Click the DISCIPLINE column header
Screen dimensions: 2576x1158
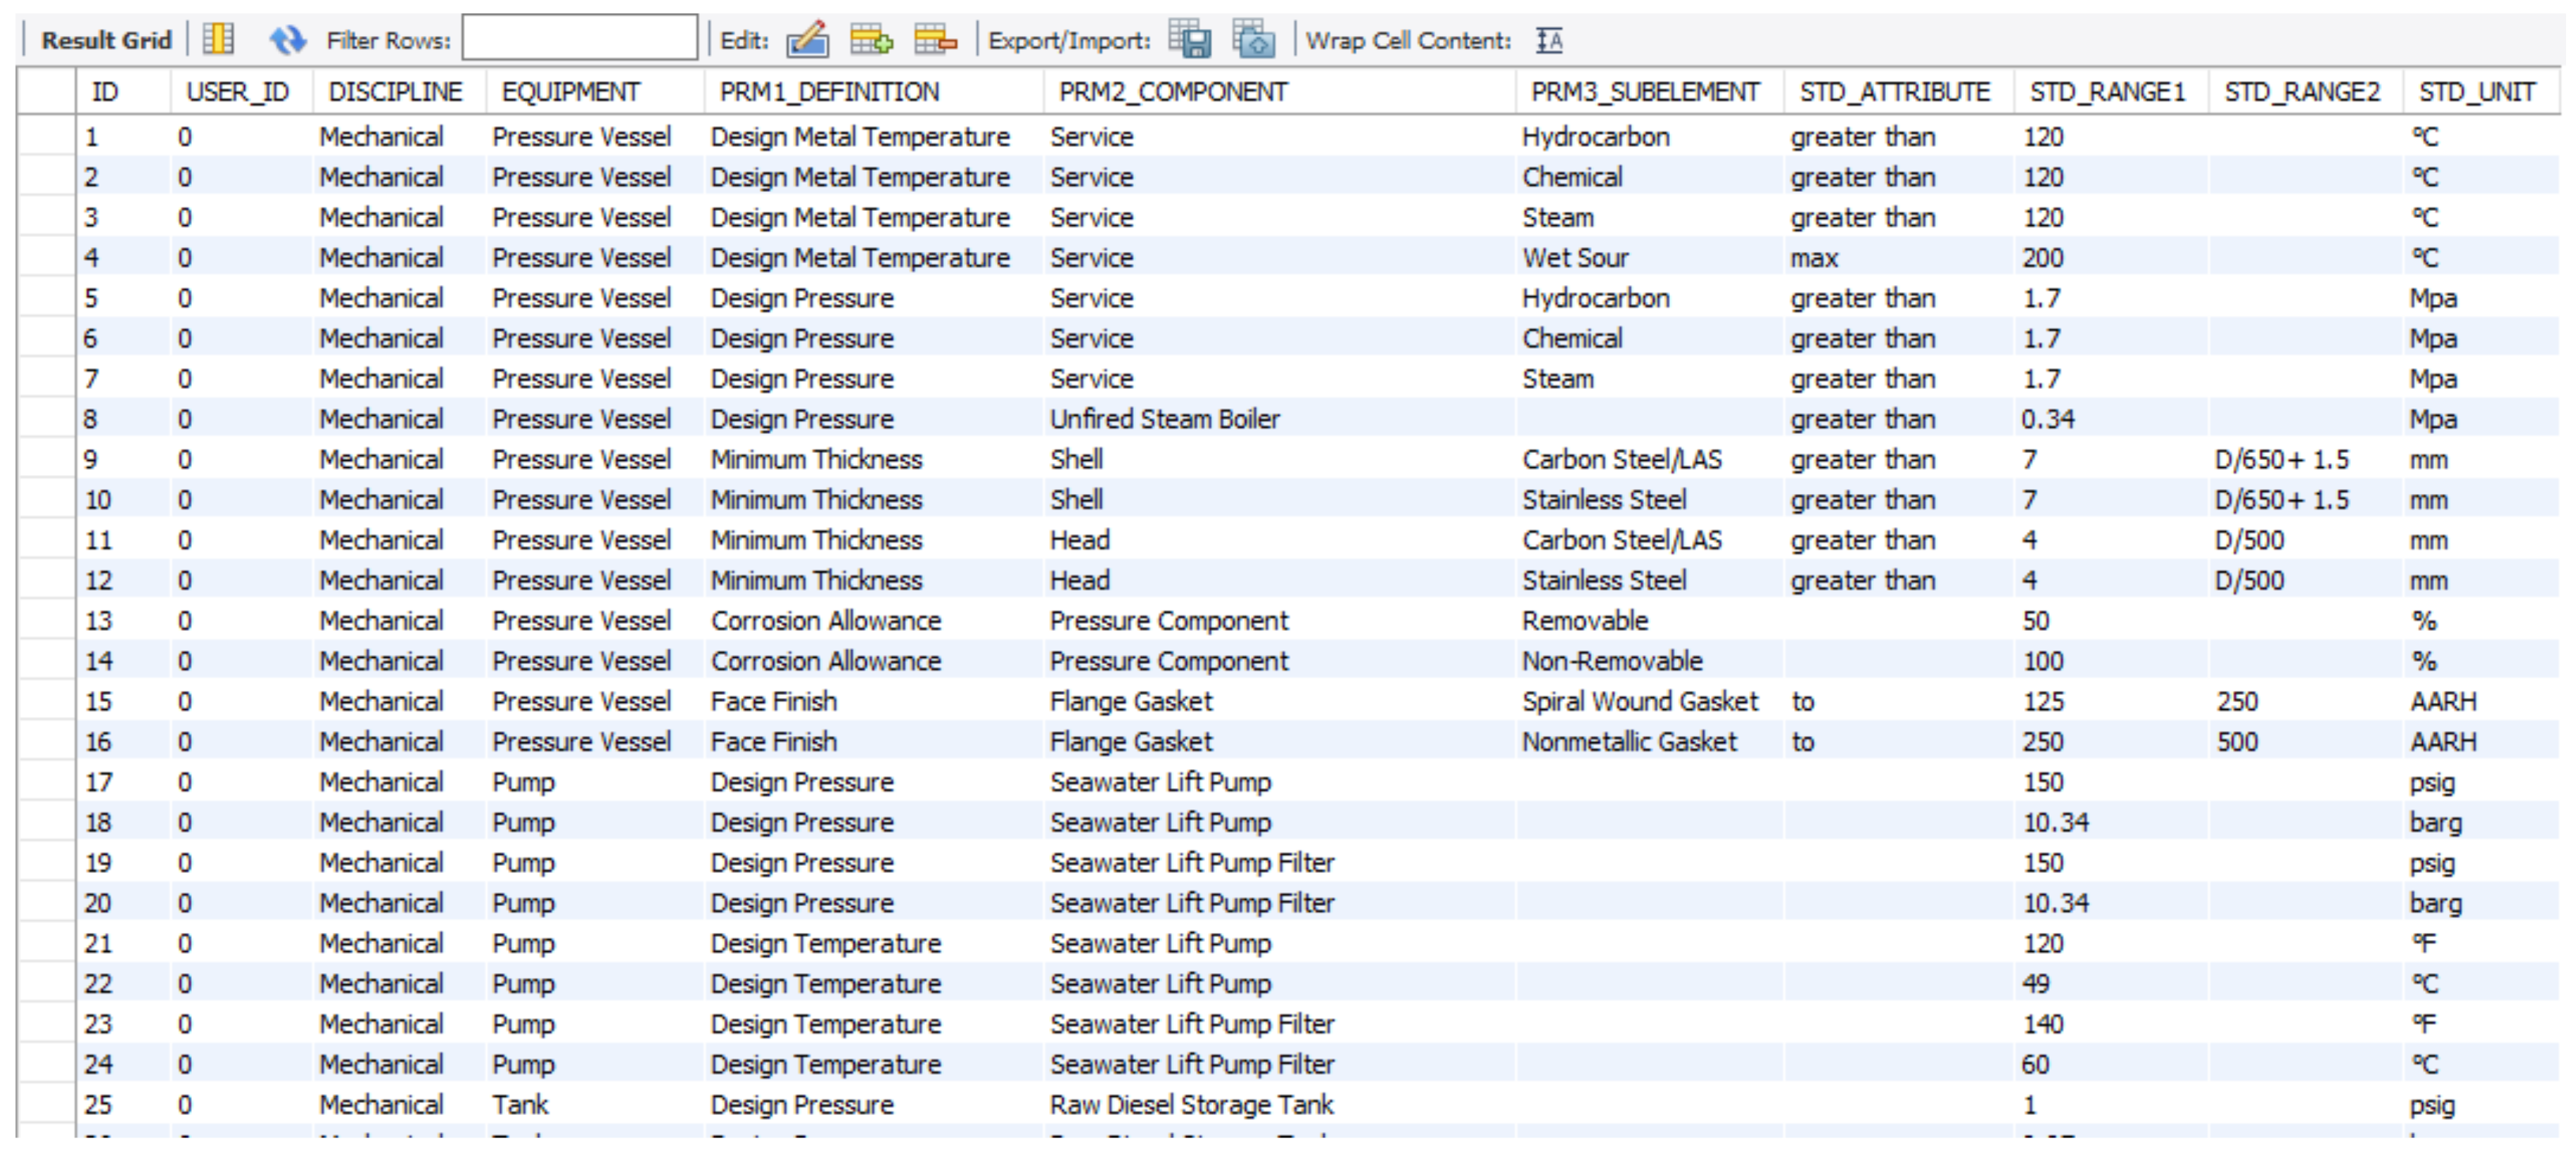coord(395,92)
